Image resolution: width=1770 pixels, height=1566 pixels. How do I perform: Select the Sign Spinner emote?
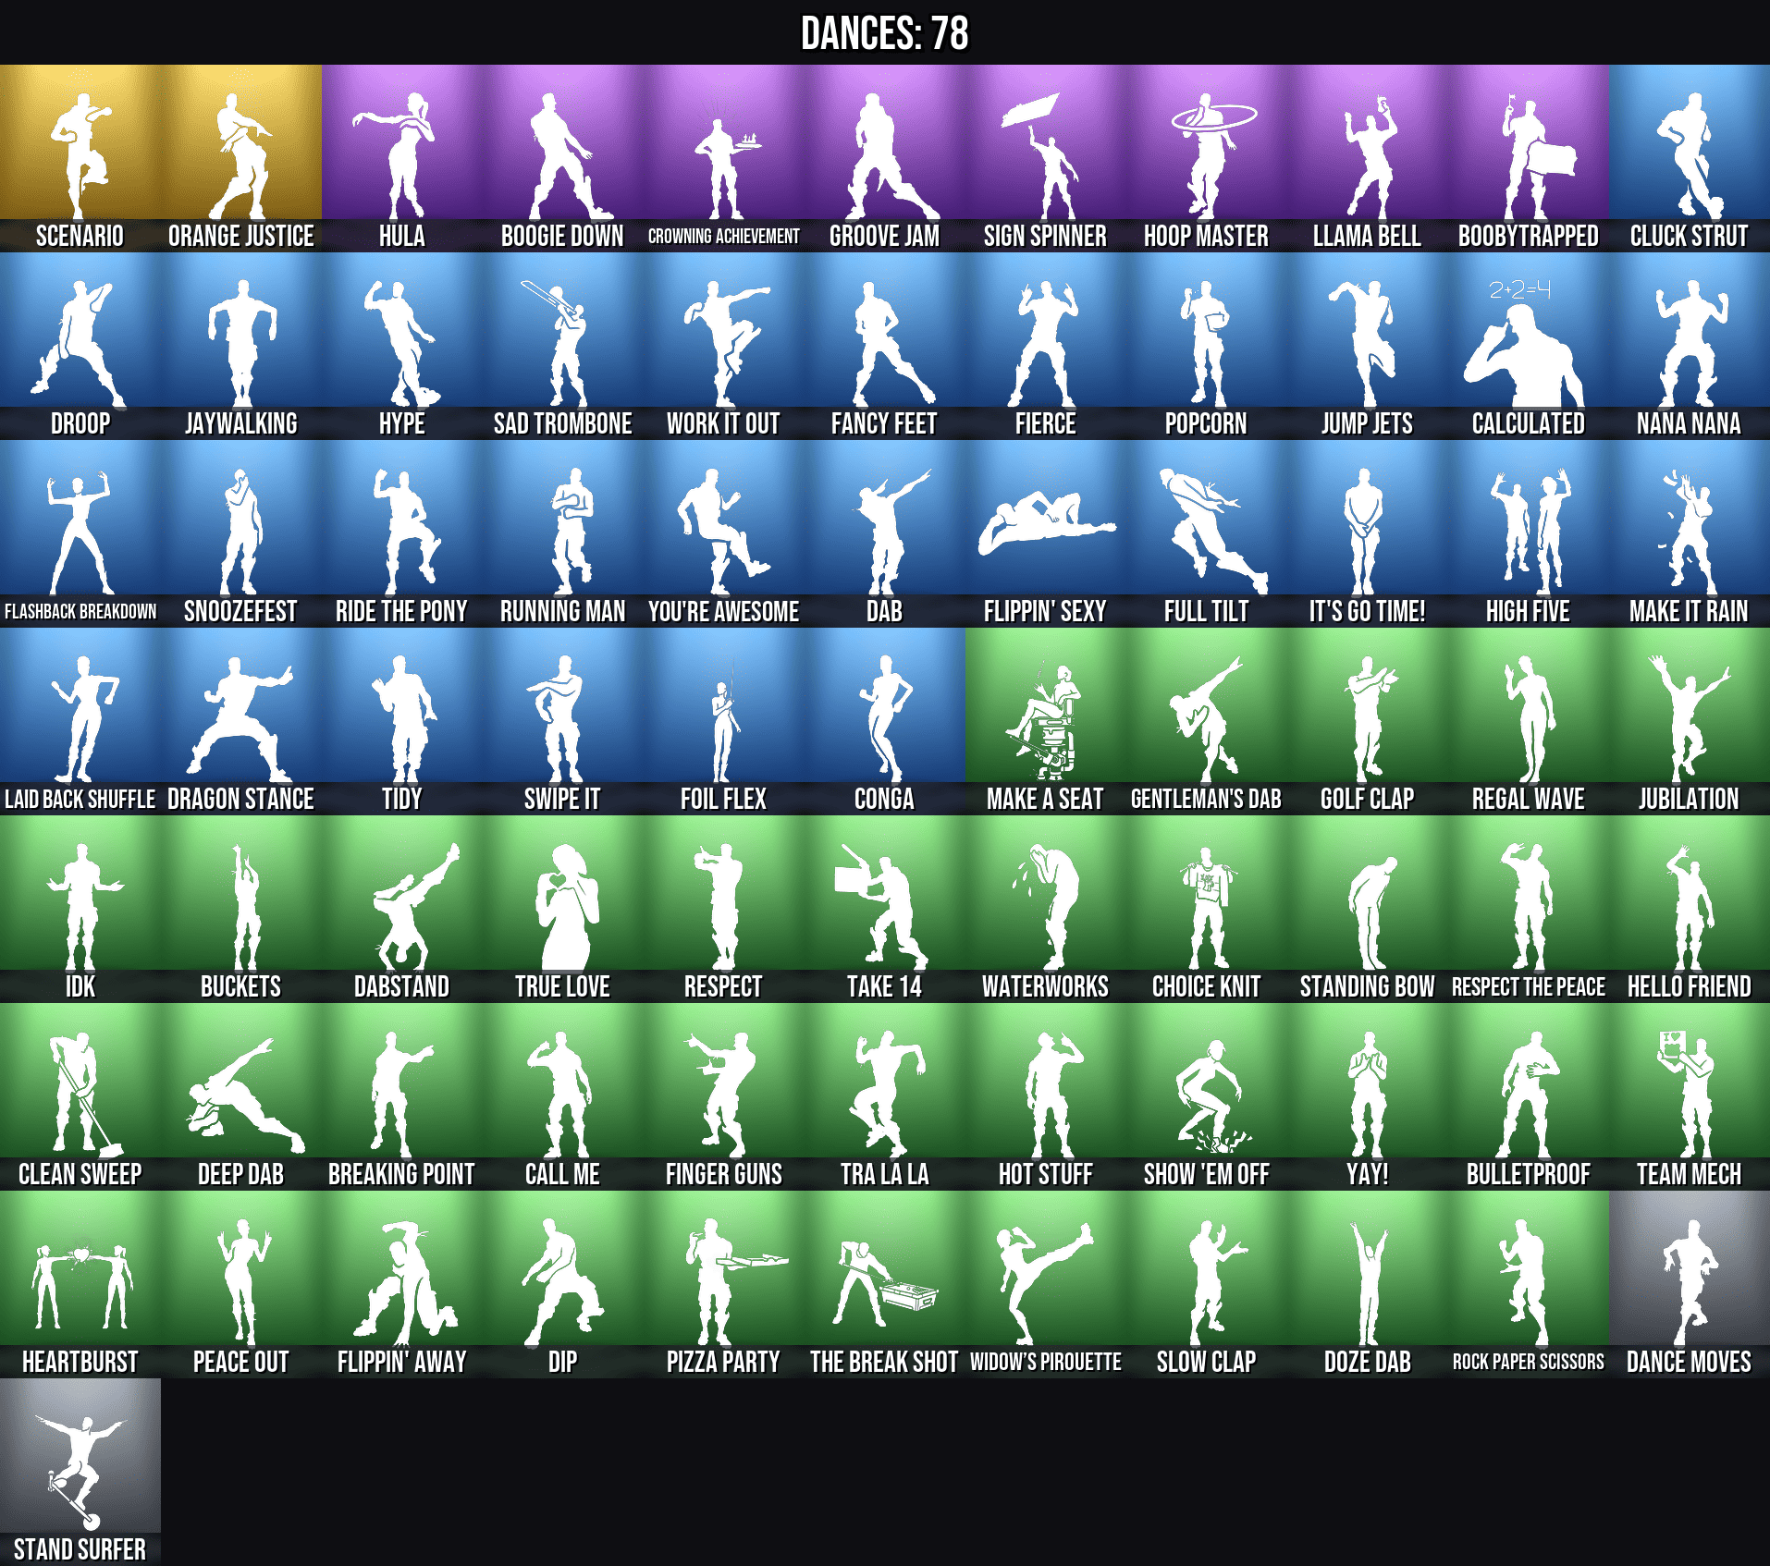[x=1046, y=157]
